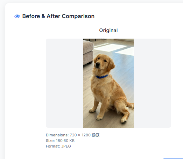The height and width of the screenshot is (159, 183).
Task: Click the Format label text
Action: [x=53, y=146]
